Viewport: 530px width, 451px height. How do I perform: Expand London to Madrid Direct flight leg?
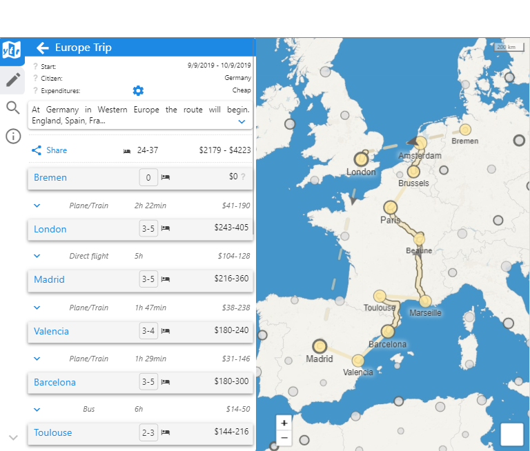tap(37, 256)
